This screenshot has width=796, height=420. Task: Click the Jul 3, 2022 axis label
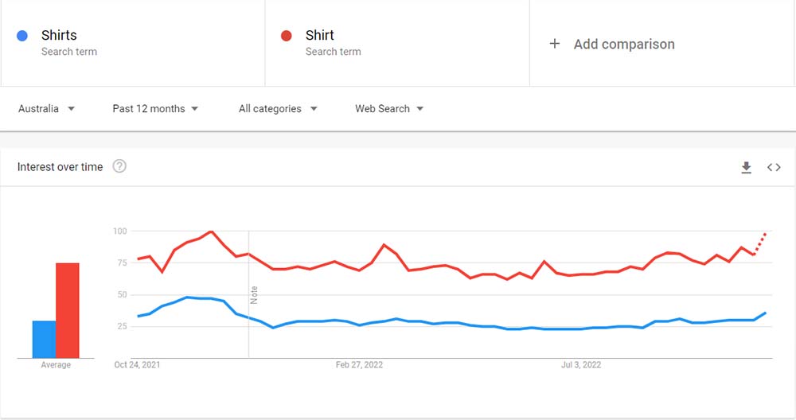[x=581, y=364]
